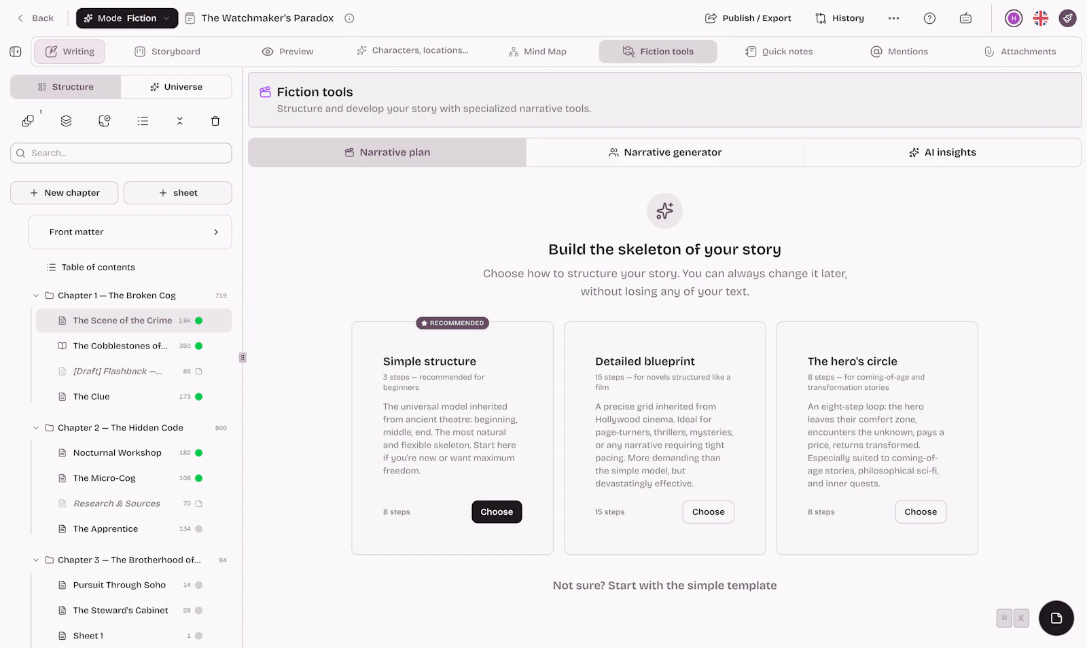The image size is (1087, 648).
Task: Toggle status dot for The Scene of the Crime
Action: click(199, 321)
